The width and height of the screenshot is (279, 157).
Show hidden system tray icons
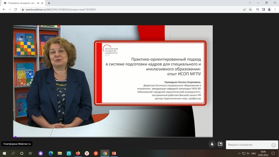(x=239, y=154)
